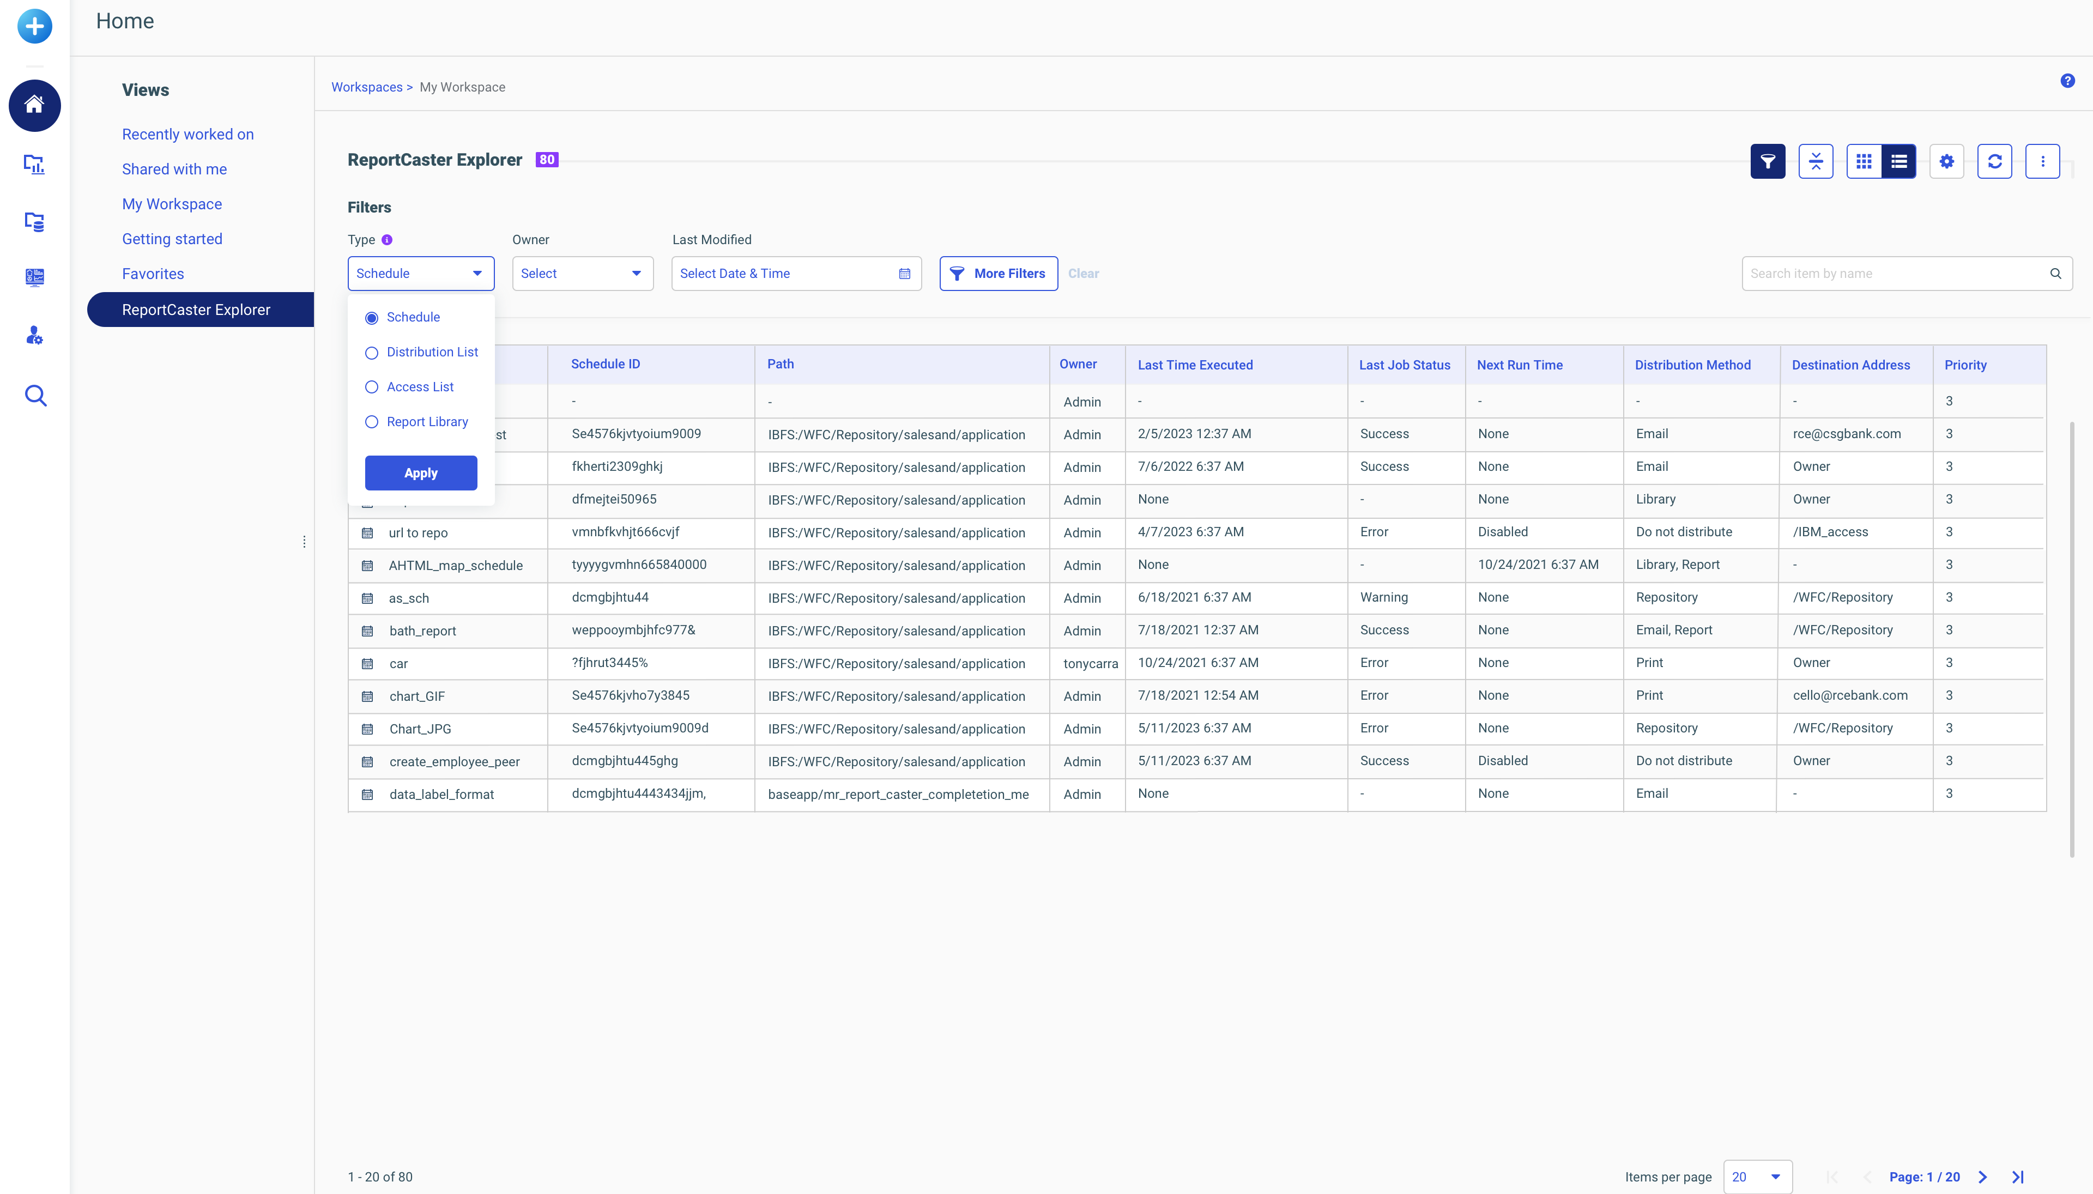Open the user management sidebar icon
2093x1194 pixels.
[34, 335]
